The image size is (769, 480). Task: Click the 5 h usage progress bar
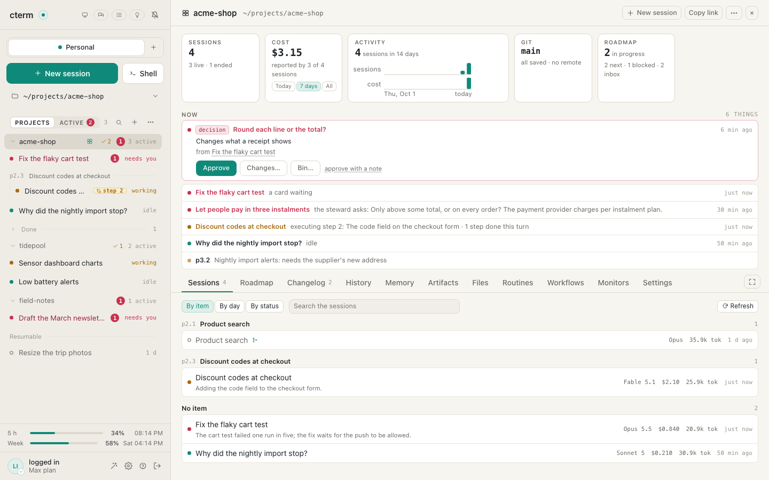coord(66,433)
